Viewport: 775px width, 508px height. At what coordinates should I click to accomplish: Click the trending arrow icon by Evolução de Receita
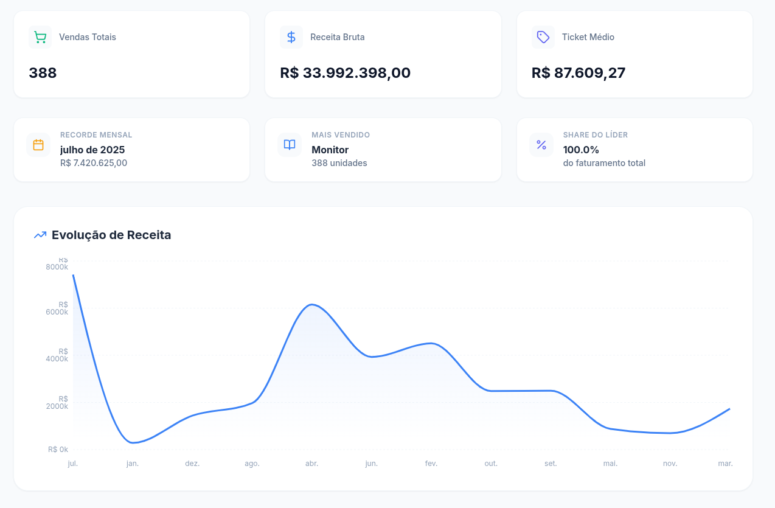coord(40,235)
